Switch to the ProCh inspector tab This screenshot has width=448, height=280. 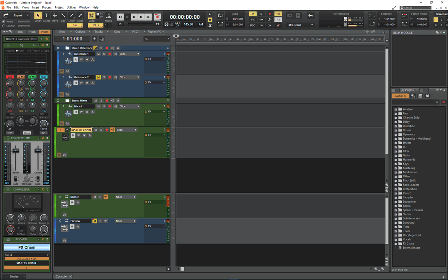[x=44, y=32]
